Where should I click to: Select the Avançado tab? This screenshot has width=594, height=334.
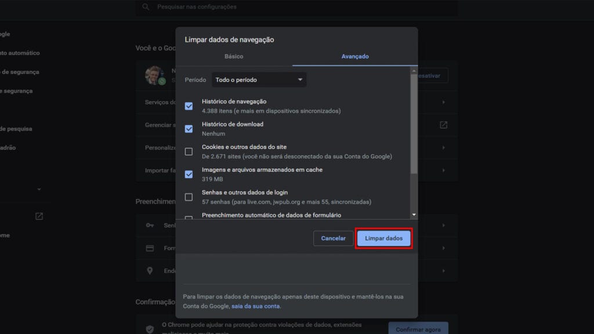click(355, 56)
